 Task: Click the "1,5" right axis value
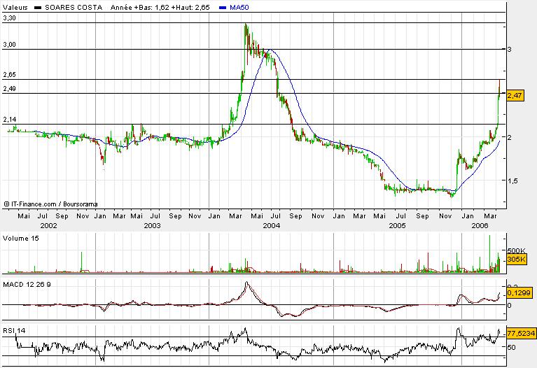512,181
